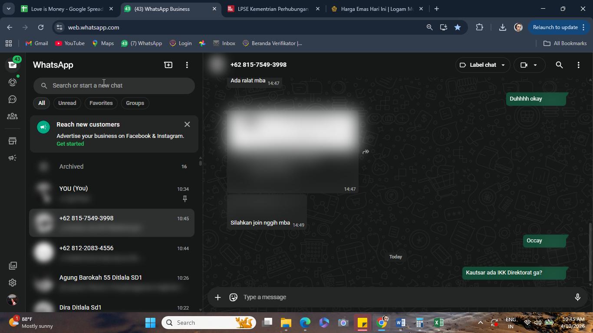Open the Chrome Downloads icon
The width and height of the screenshot is (593, 333).
502,27
